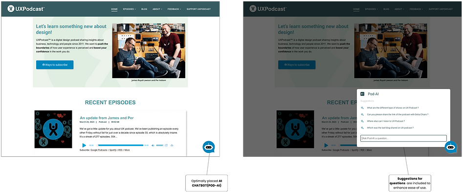
Task: Click the RECENT EPISODES heading on the undimmed page
Action: 110,103
